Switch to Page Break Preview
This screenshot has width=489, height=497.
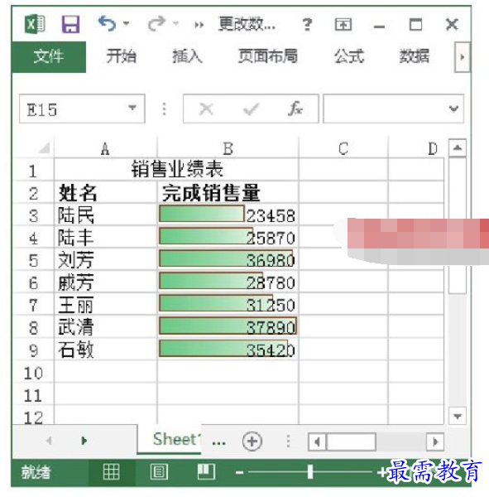pos(206,472)
